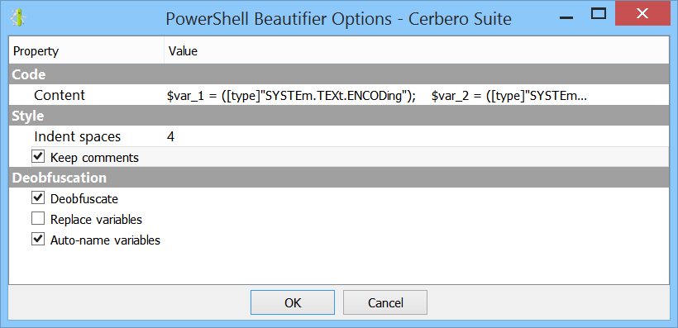Enable the Replace variables checkbox
This screenshot has width=678, height=328.
pos(38,219)
